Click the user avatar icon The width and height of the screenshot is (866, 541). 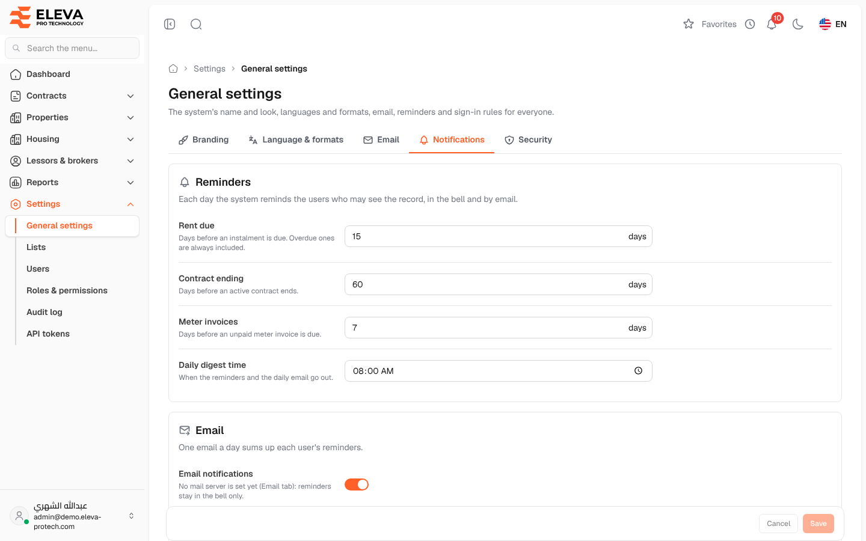pyautogui.click(x=19, y=516)
